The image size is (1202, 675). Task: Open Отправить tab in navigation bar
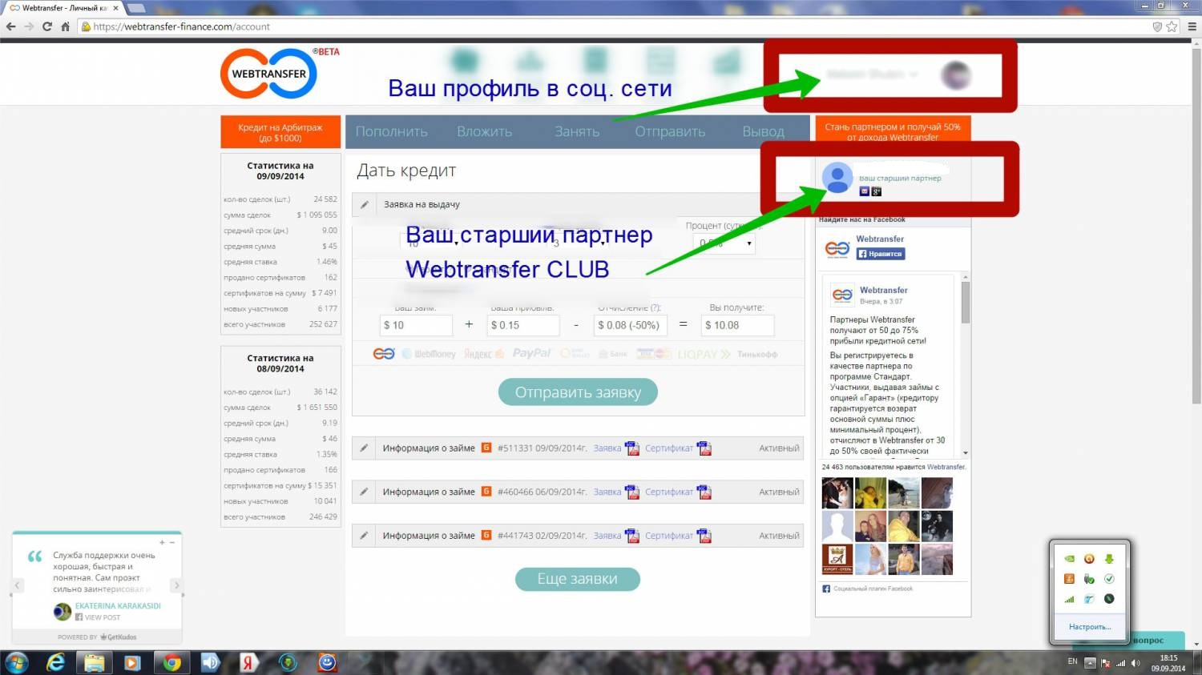coord(670,131)
